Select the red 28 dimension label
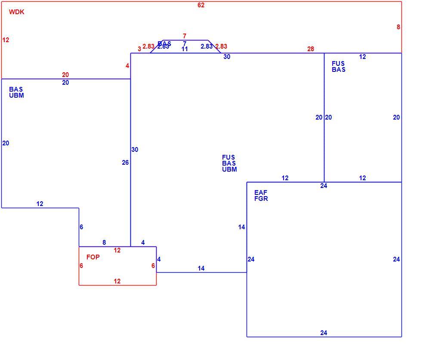Screen dimensions: 426x363 click(311, 49)
